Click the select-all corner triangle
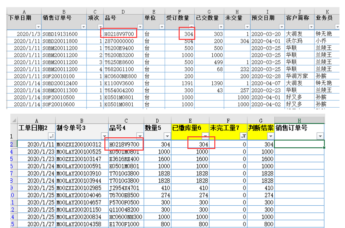 tap(14, 120)
